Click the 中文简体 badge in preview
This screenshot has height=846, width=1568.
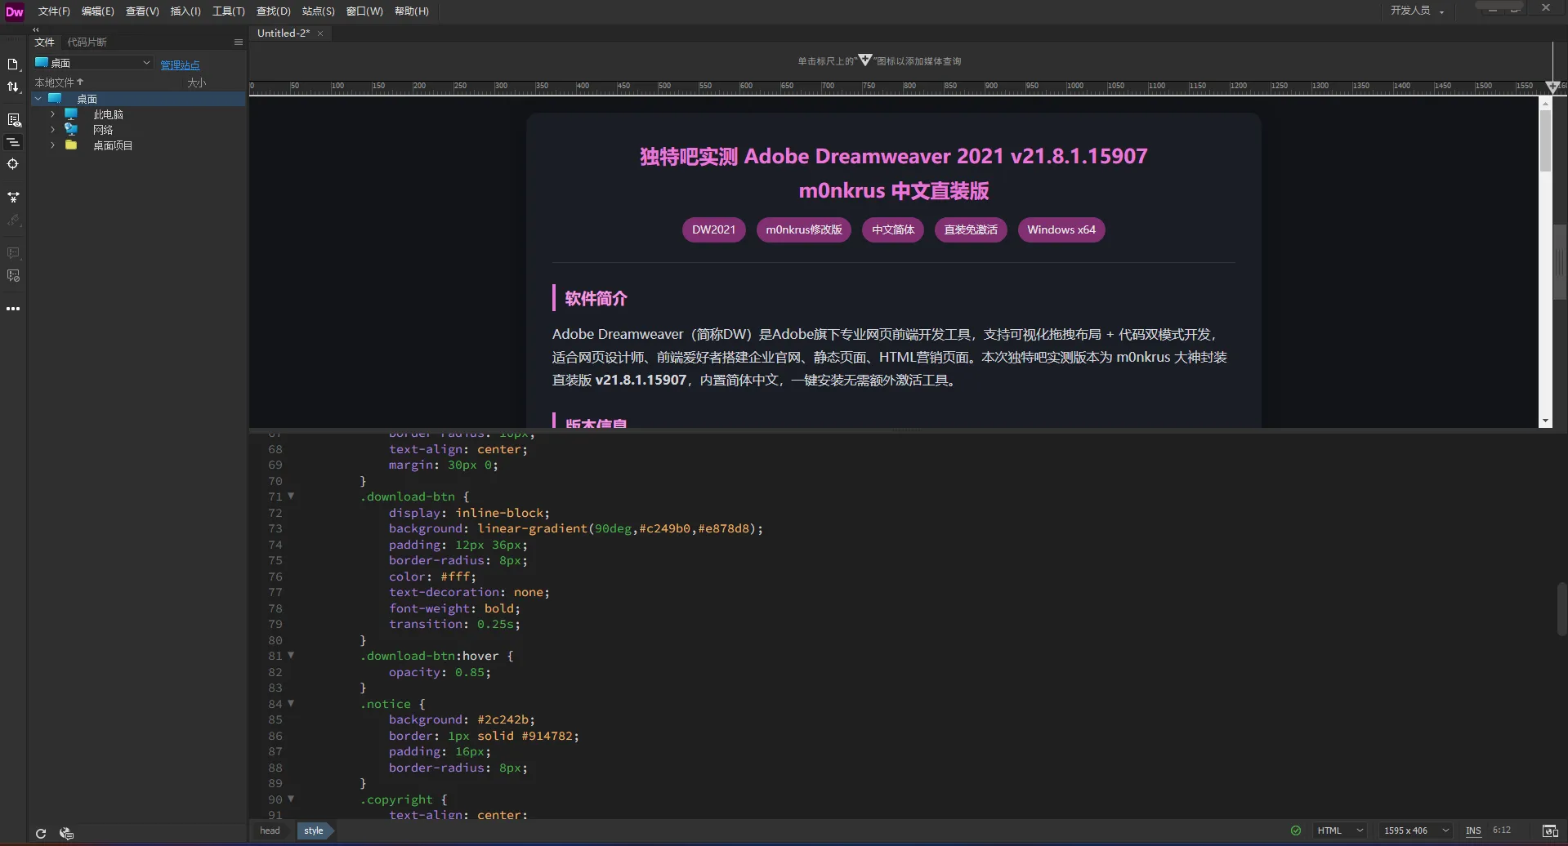(x=893, y=229)
